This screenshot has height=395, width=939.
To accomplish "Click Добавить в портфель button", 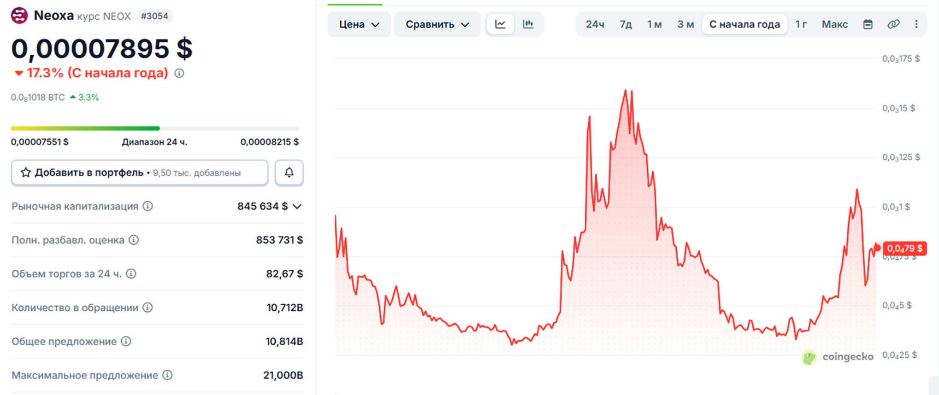I will click(140, 173).
